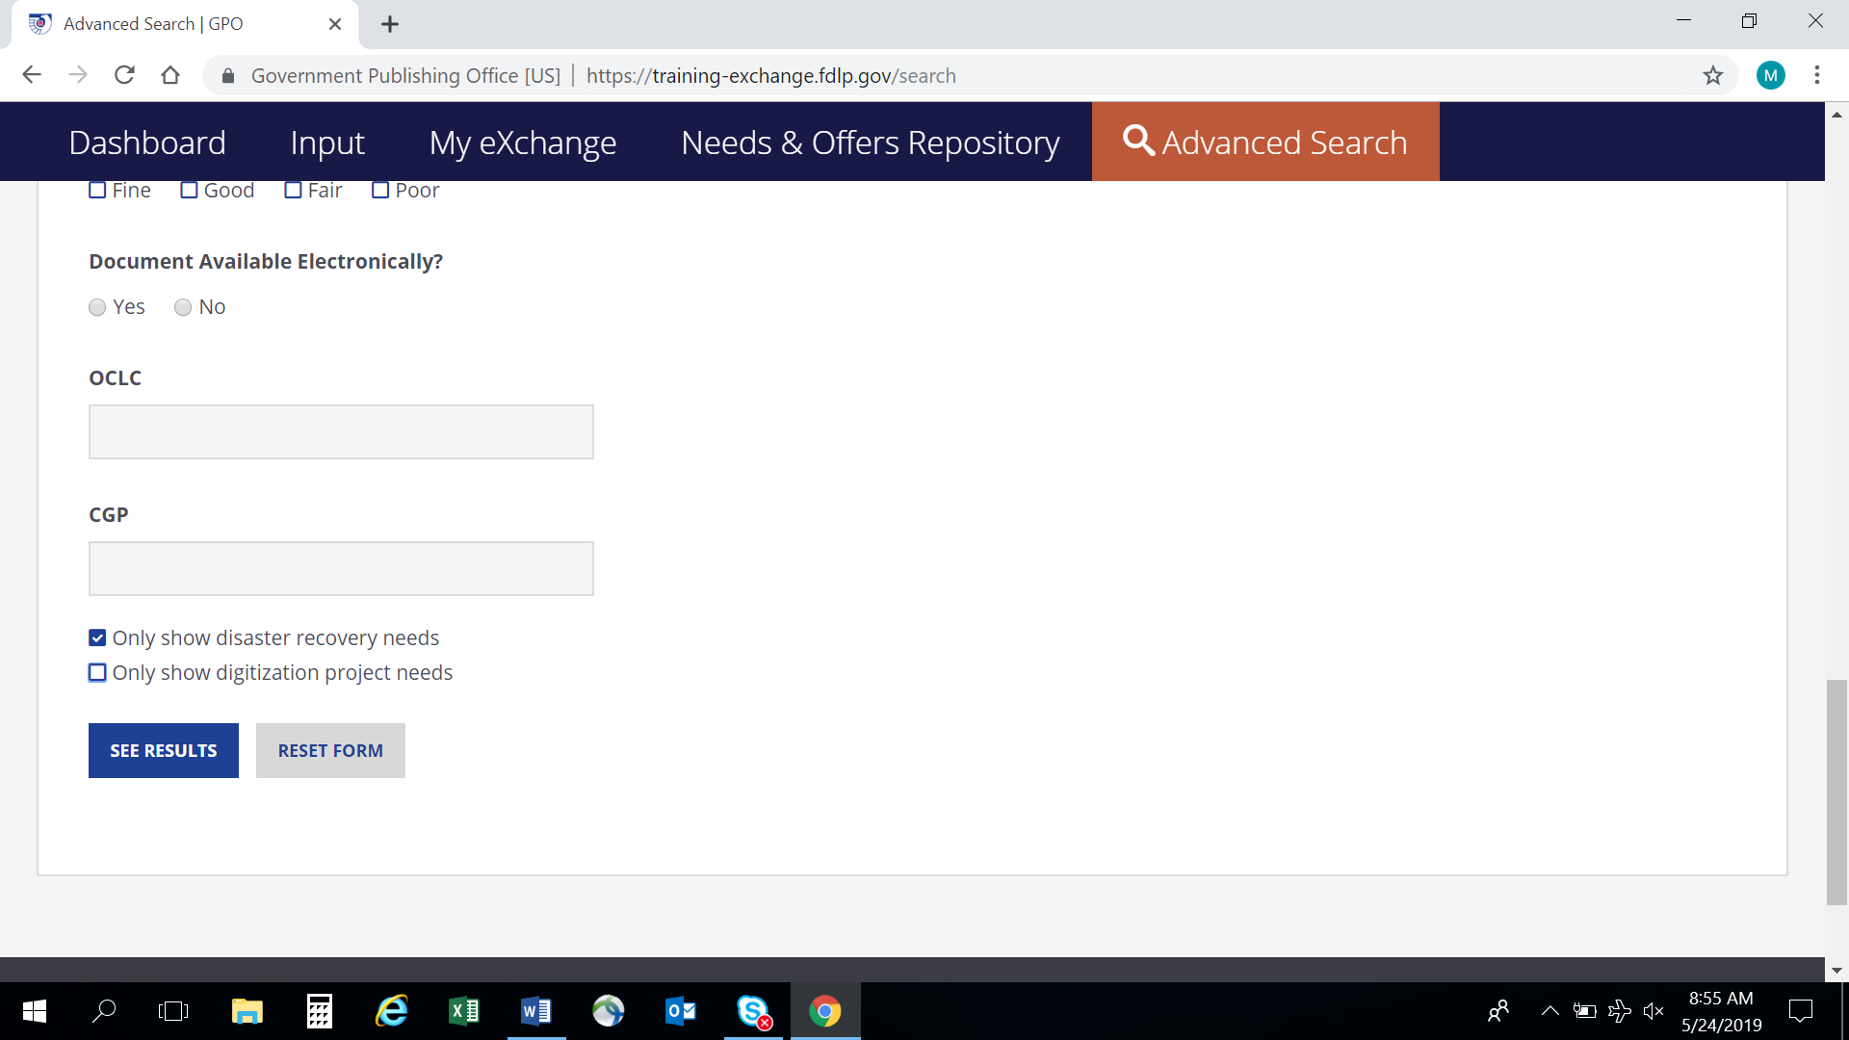The width and height of the screenshot is (1849, 1040).
Task: Click into the OCLC input field
Action: click(341, 431)
